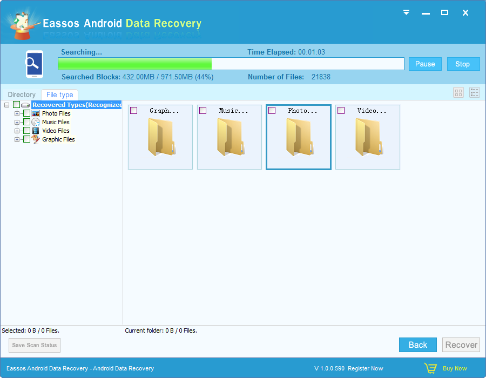The height and width of the screenshot is (378, 486).
Task: Switch to detailed list view
Action: [475, 92]
